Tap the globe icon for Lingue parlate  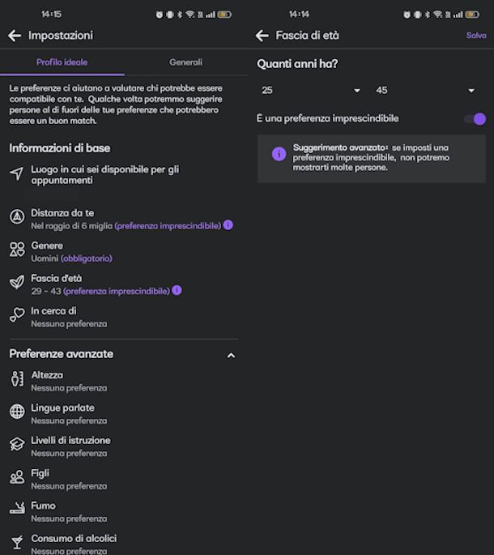coord(17,412)
